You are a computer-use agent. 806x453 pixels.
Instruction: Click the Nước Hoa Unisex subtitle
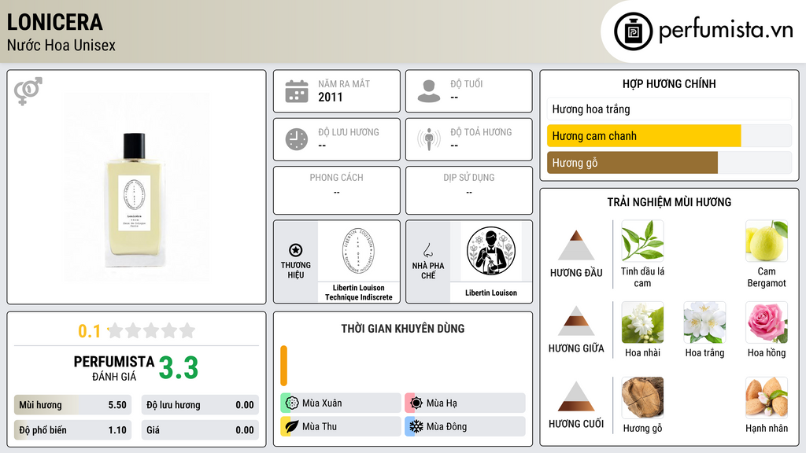coord(61,45)
